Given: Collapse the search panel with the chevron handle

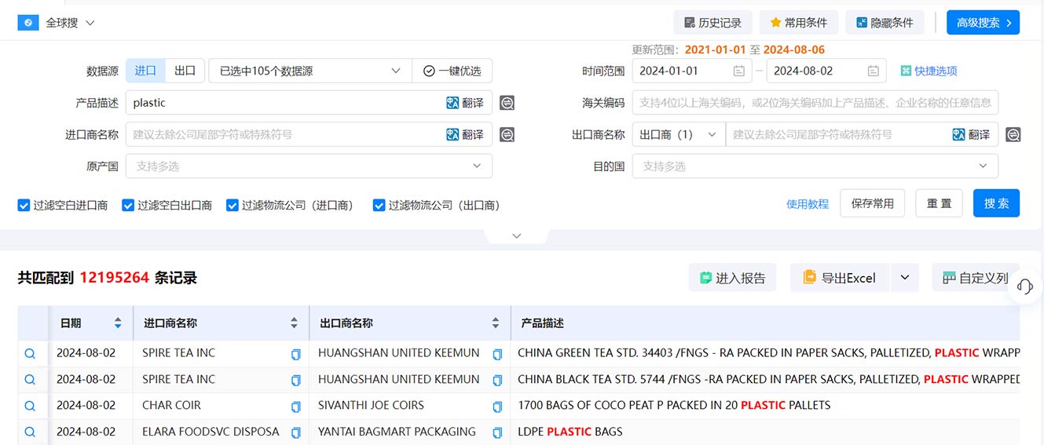Looking at the screenshot, I should (x=516, y=236).
